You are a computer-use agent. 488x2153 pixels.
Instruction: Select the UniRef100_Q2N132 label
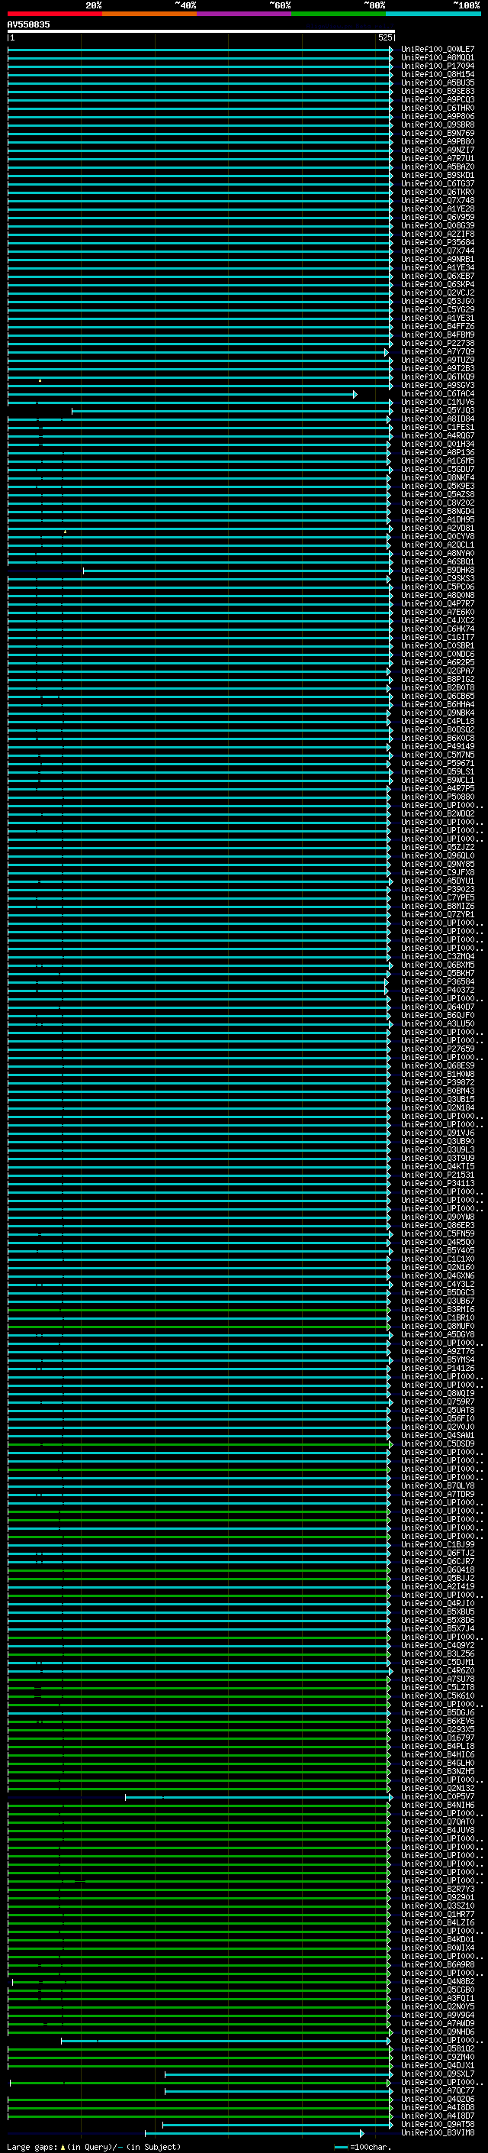437,1788
